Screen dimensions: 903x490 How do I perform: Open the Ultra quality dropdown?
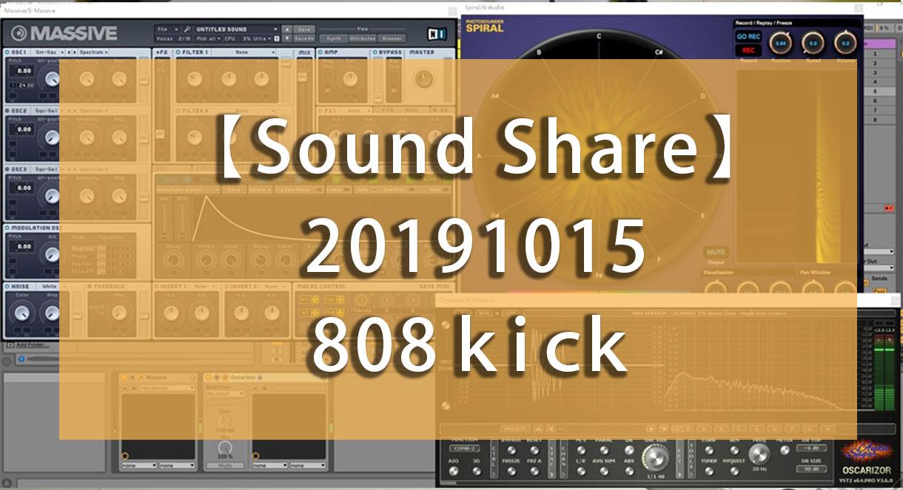coord(263,38)
